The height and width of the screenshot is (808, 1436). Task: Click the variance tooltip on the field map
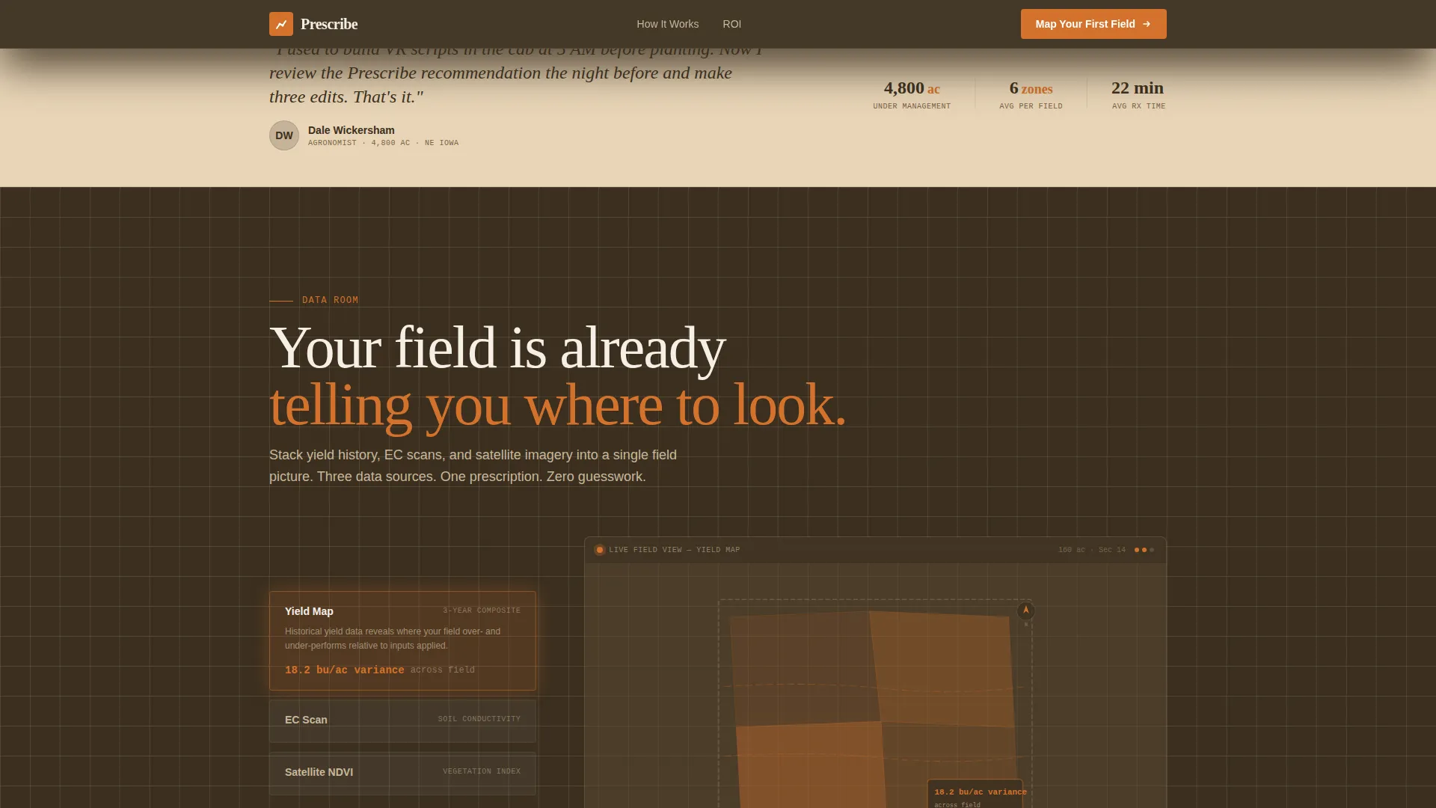coord(975,795)
